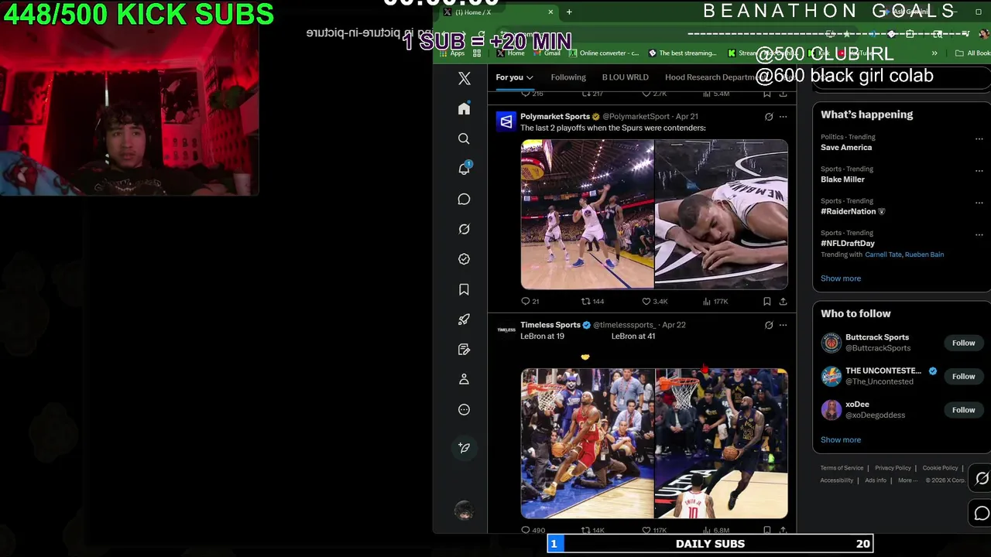Image resolution: width=991 pixels, height=557 pixels.
Task: Expand the For you timeline chevron
Action: pos(530,77)
